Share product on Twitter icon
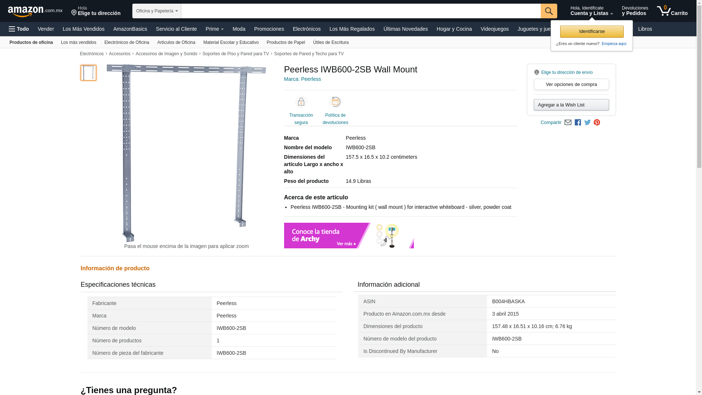The height and width of the screenshot is (395, 702). point(587,123)
